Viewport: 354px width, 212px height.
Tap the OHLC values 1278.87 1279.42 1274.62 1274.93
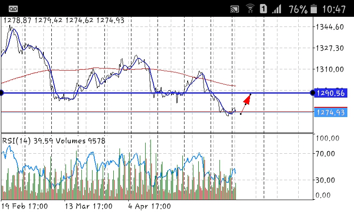(x=64, y=20)
